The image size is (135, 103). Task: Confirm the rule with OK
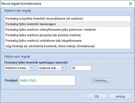97,96
